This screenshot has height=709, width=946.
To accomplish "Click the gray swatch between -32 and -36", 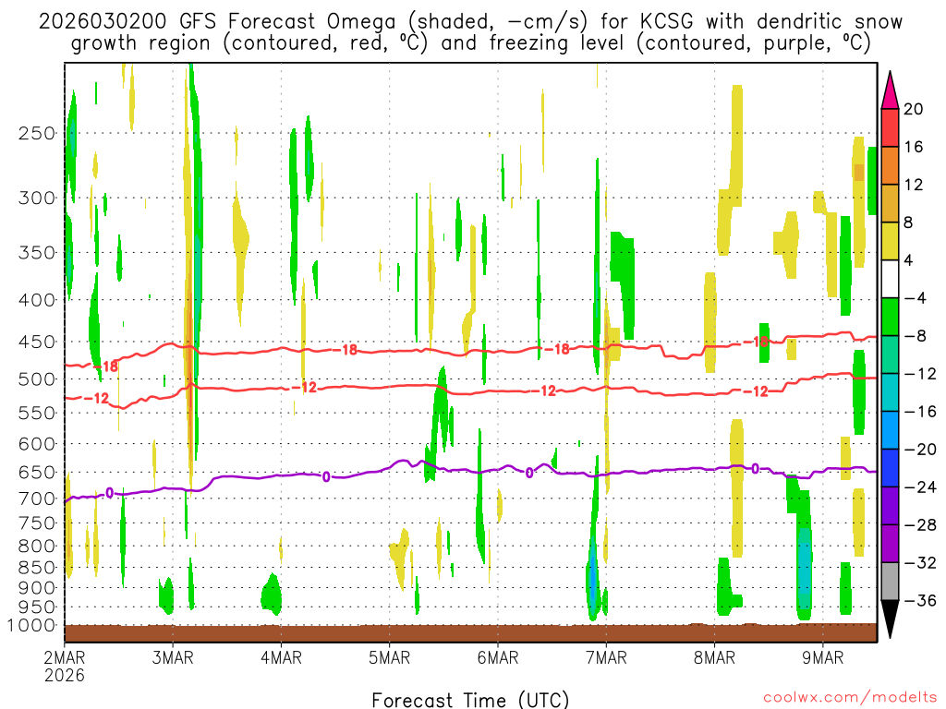I will pyautogui.click(x=890, y=582).
